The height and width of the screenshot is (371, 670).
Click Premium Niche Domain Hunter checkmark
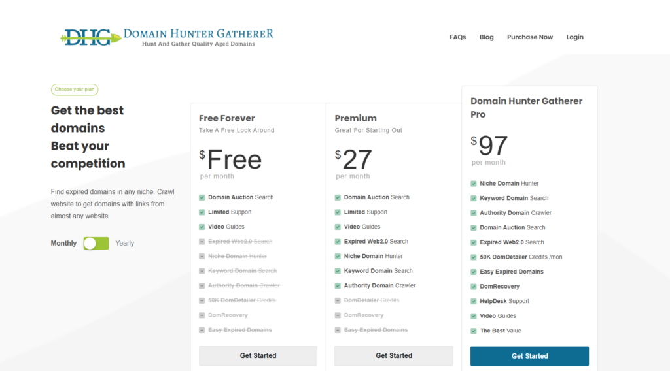point(338,256)
